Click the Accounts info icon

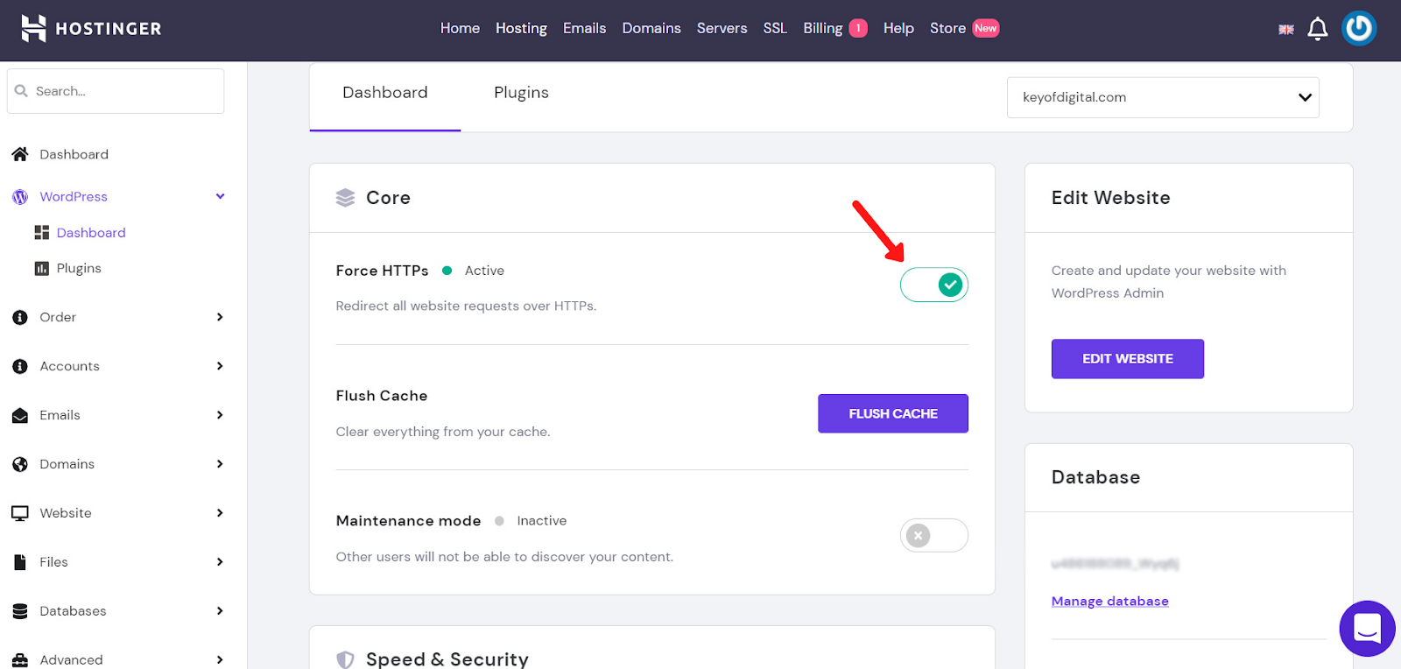[20, 366]
